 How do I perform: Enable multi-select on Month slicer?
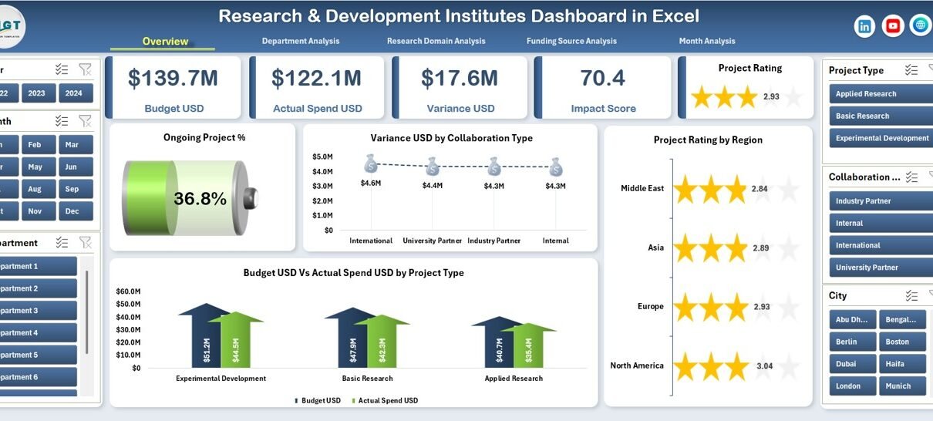click(62, 121)
